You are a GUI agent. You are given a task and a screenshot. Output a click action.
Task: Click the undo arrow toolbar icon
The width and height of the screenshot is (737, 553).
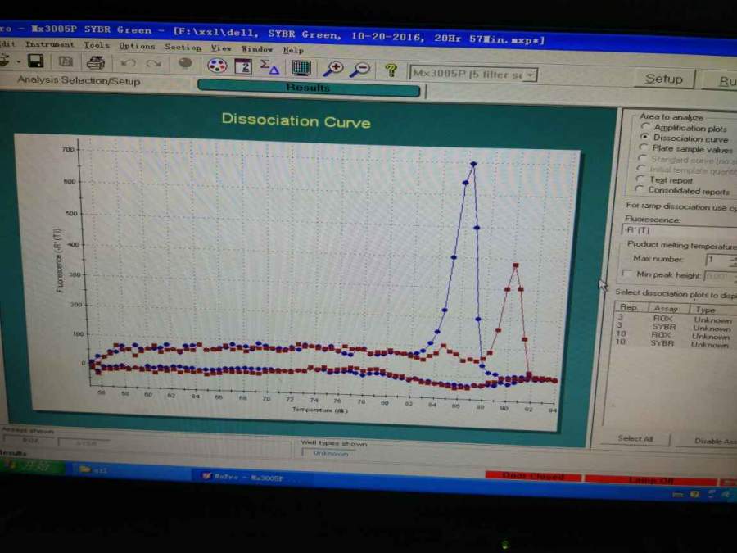pyautogui.click(x=128, y=63)
